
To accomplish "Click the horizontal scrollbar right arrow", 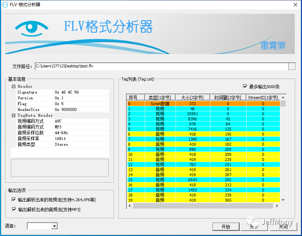I will [277, 206].
